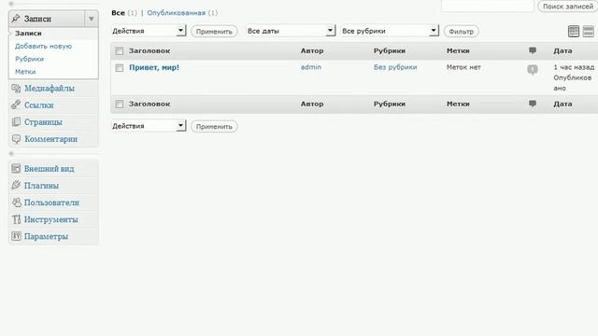Go to Внешний вид menu section
Image resolution: width=598 pixels, height=336 pixels.
[50, 168]
